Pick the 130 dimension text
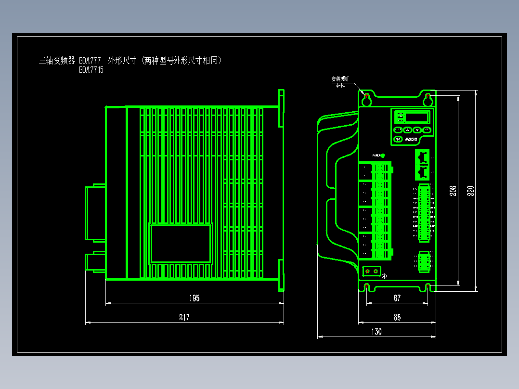Image resolution: width=519 pixels, height=389 pixels. coord(376,331)
